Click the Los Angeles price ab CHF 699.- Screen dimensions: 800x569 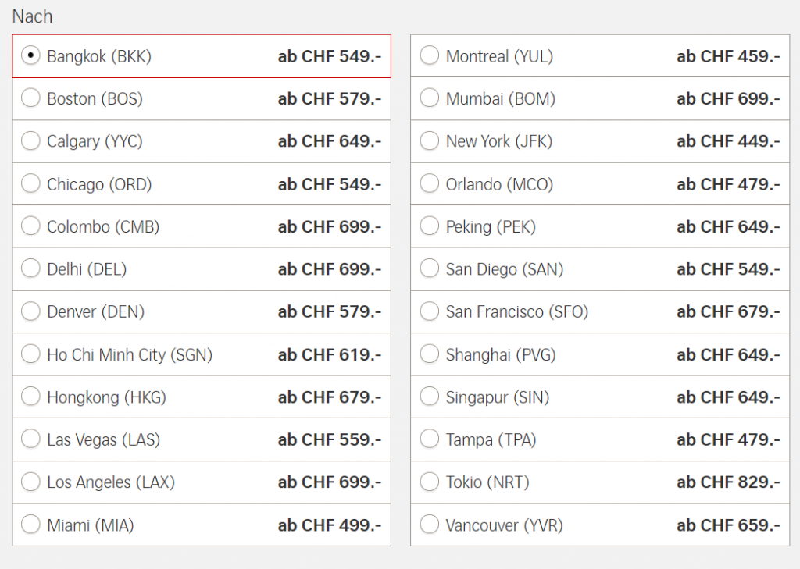(329, 482)
